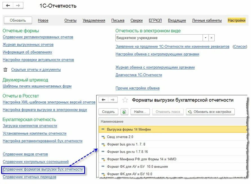Screen dimensions: 251x184
Task: Click Обновить все настройки button
Action: point(210,112)
